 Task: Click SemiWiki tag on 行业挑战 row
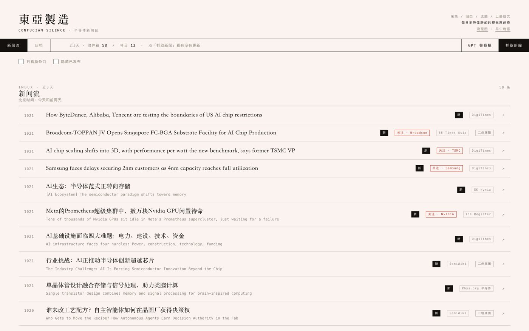click(x=458, y=264)
